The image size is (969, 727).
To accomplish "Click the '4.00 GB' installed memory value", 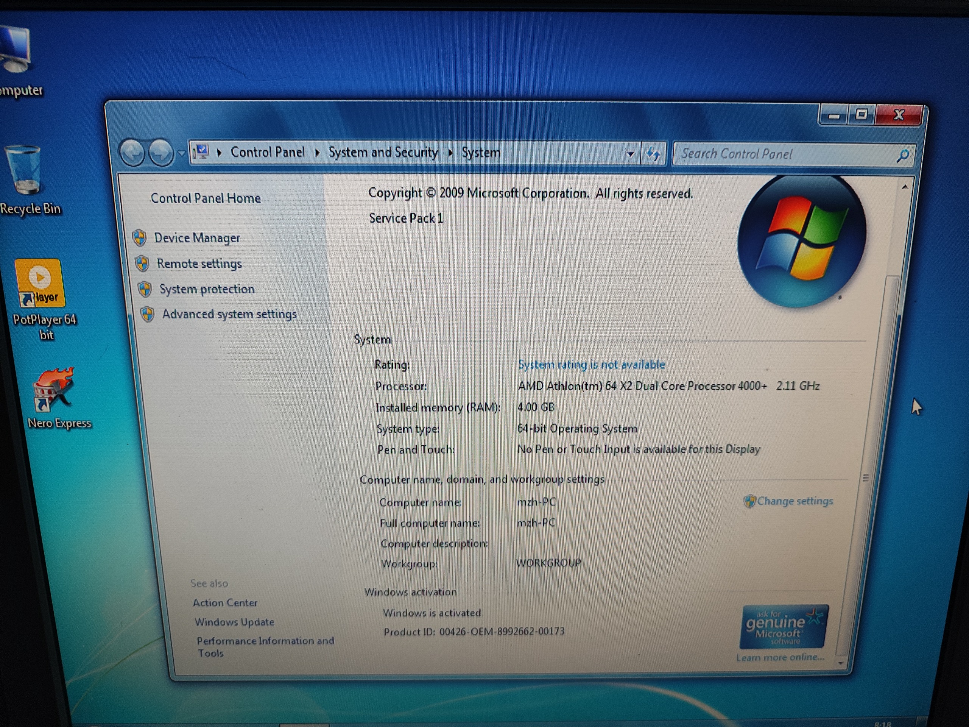I will tap(536, 407).
